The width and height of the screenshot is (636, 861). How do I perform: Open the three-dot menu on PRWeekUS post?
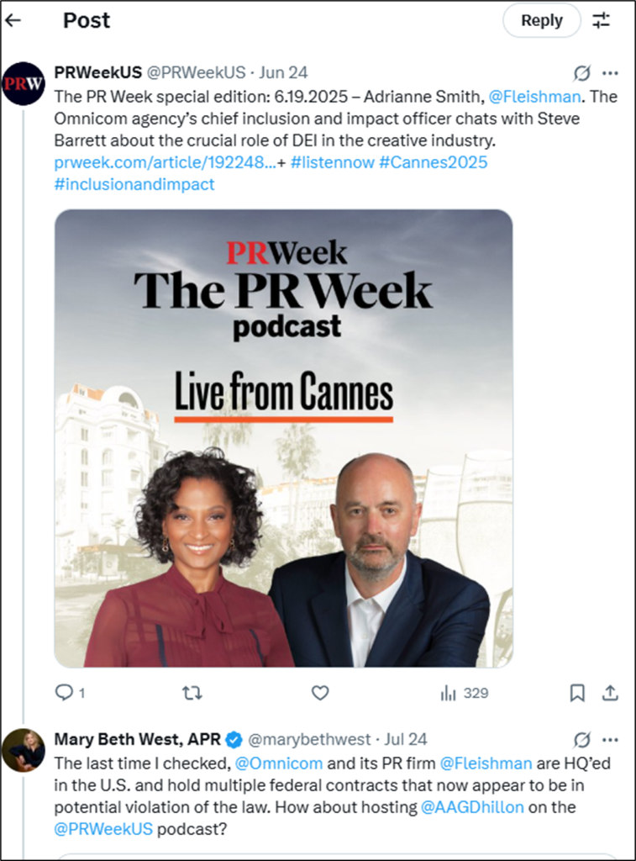610,72
